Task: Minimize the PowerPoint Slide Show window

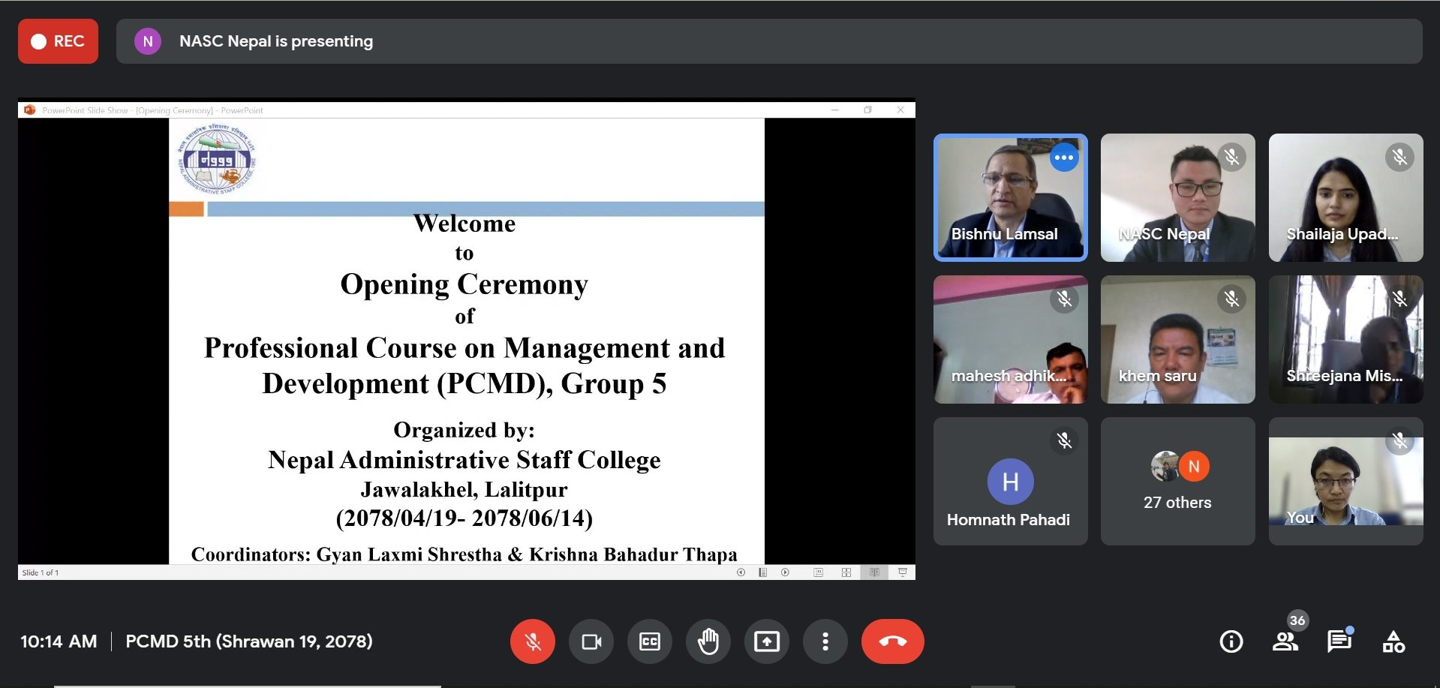Action: tap(834, 110)
